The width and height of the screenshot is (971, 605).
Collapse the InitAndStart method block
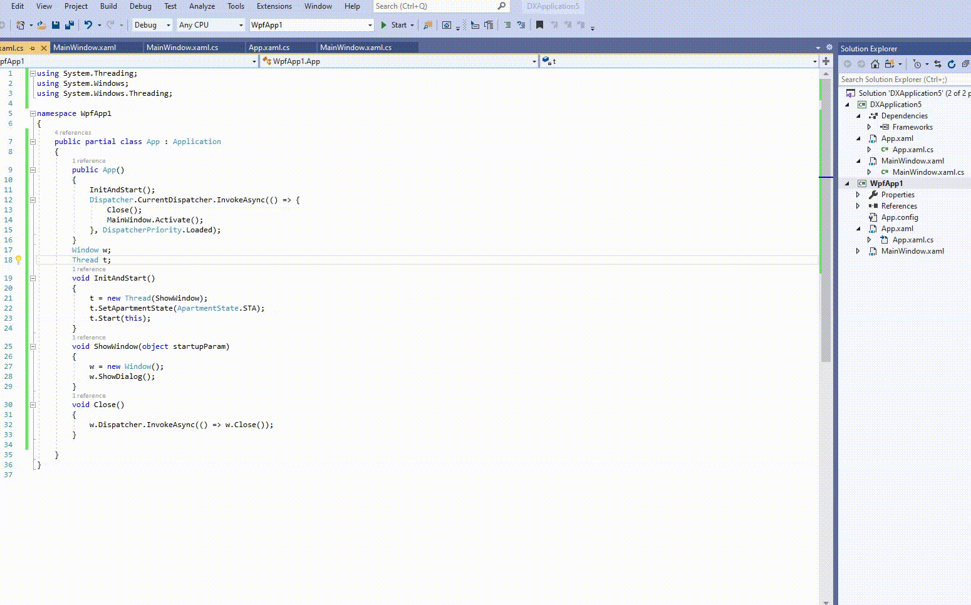coord(33,278)
